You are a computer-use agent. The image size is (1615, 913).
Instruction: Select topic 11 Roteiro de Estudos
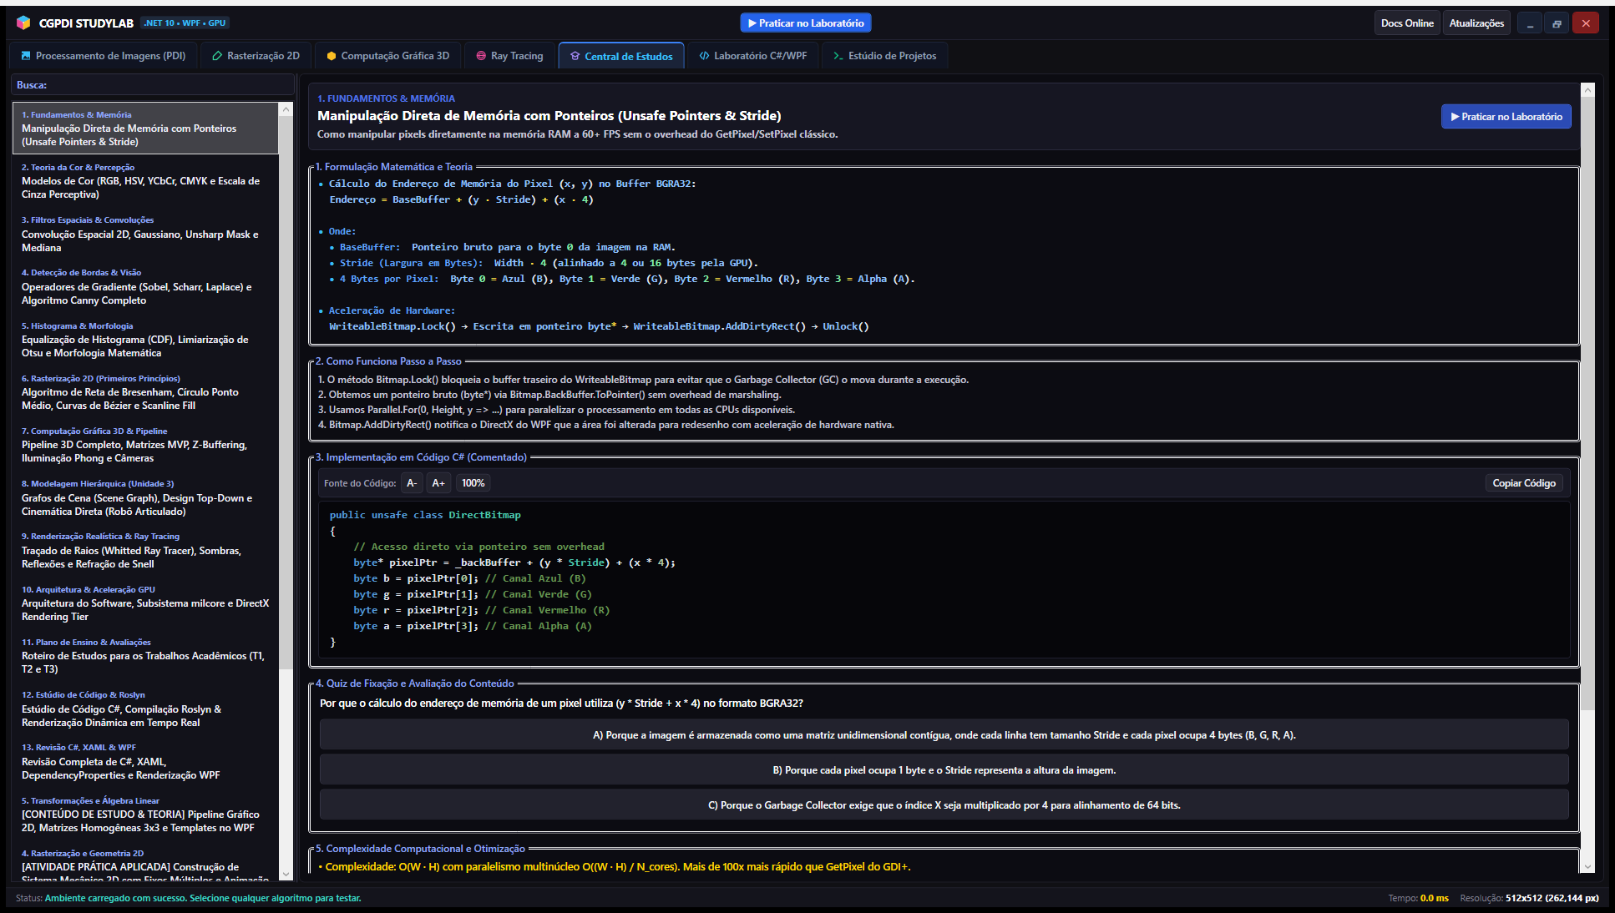(145, 656)
